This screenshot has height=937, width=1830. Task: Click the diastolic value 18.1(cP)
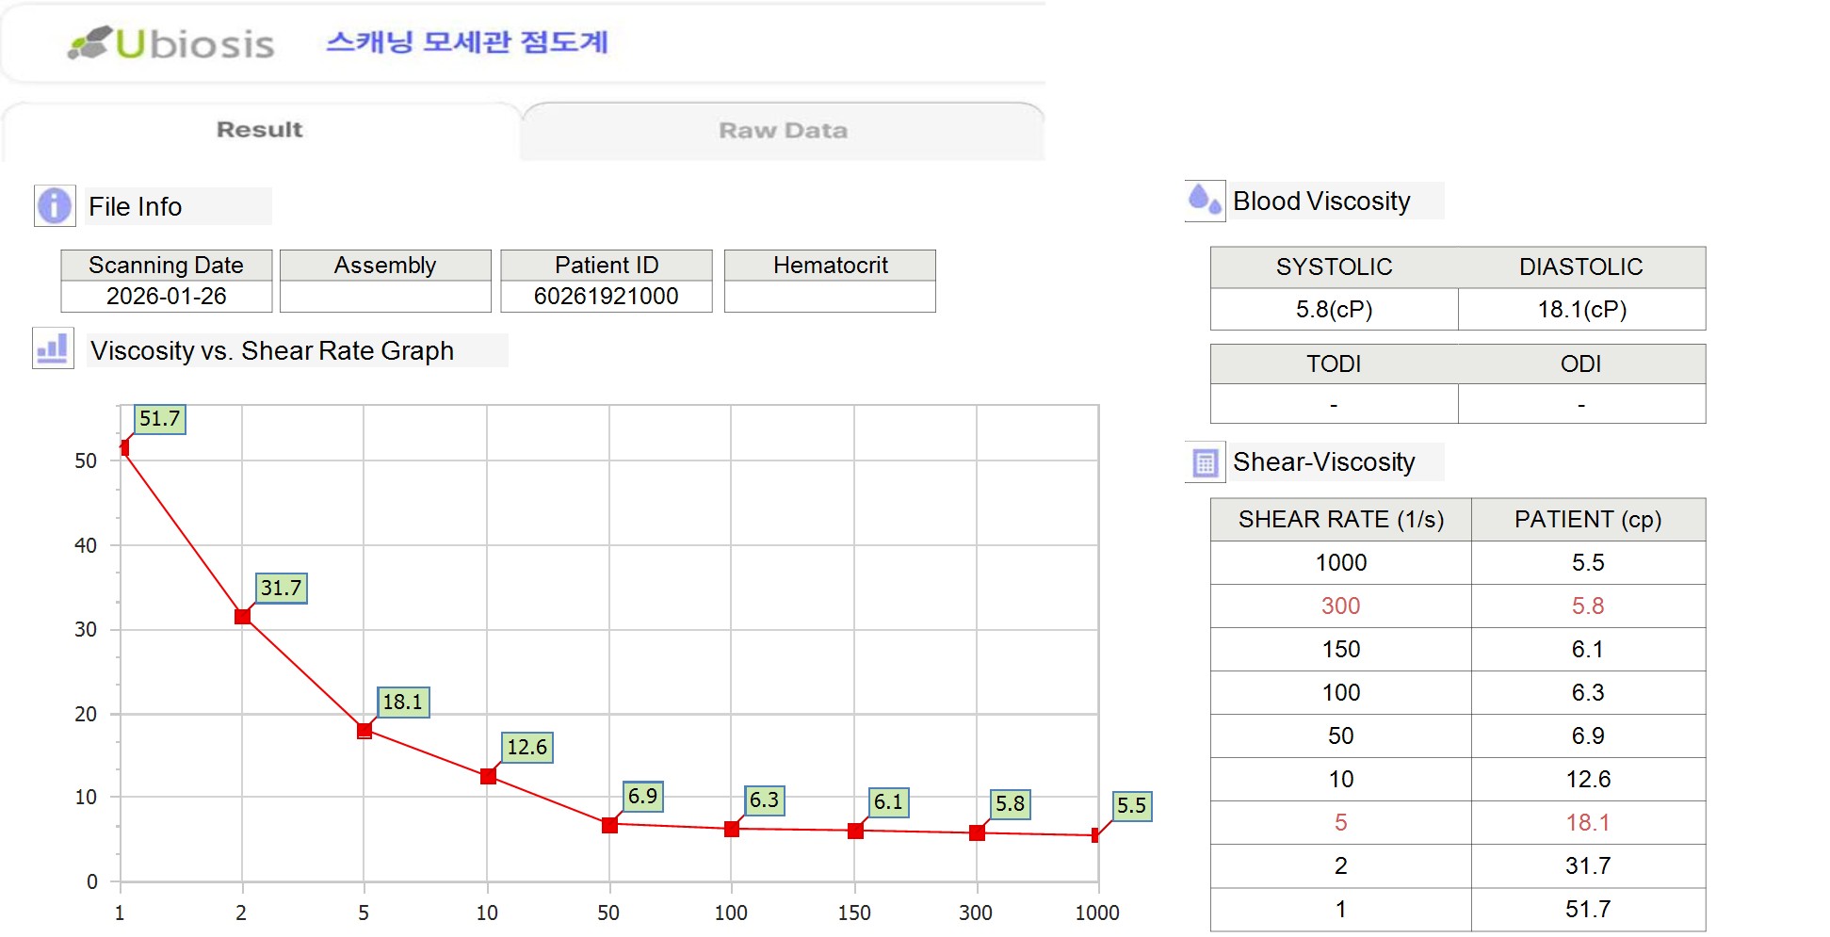1582,310
